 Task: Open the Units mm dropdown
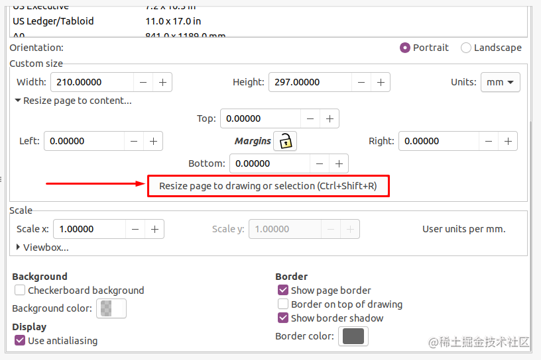501,82
